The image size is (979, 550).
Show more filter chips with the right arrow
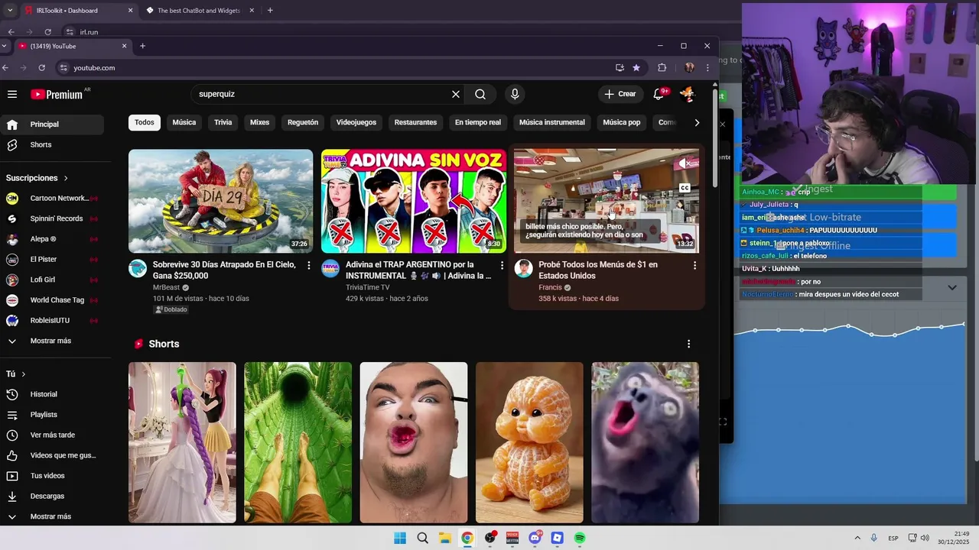point(697,122)
